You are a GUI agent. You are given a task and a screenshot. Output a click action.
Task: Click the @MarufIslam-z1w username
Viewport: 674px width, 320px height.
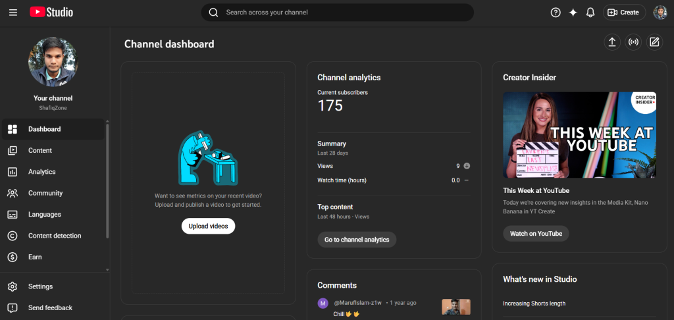[357, 303]
